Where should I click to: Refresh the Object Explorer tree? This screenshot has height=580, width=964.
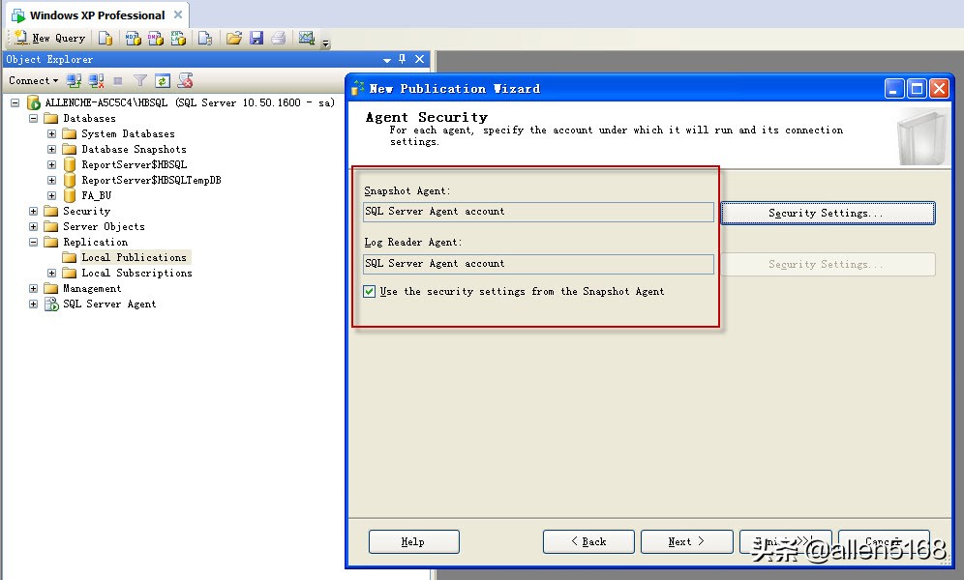tap(161, 80)
